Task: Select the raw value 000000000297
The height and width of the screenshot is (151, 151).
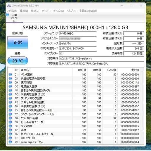Action: click(x=130, y=86)
